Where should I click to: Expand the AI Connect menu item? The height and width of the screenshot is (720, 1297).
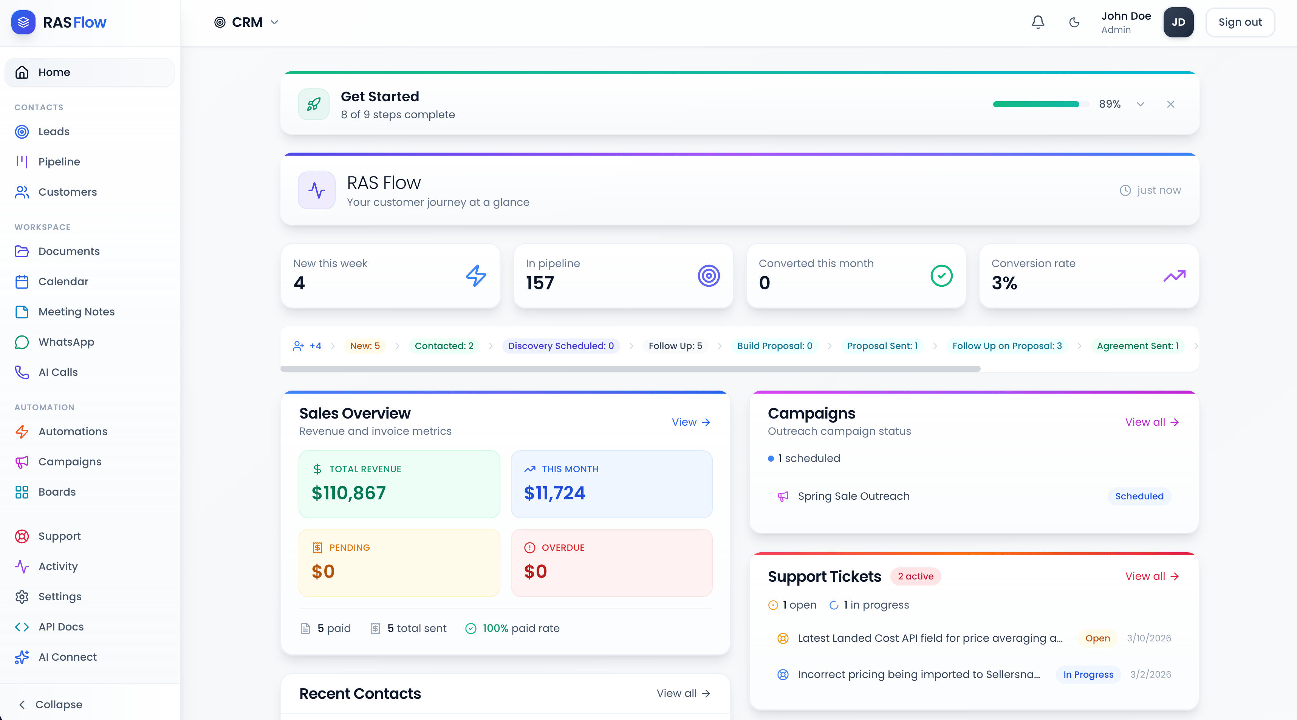68,657
